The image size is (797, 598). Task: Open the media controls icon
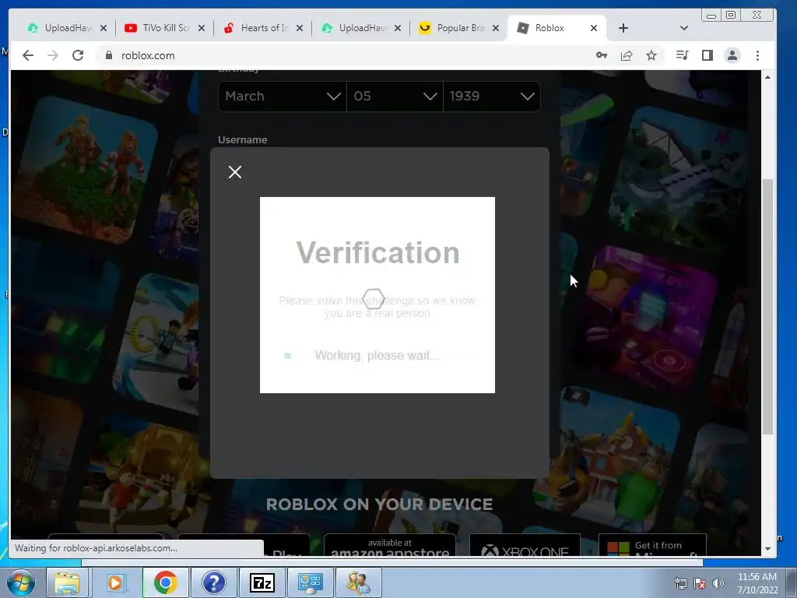click(x=682, y=55)
